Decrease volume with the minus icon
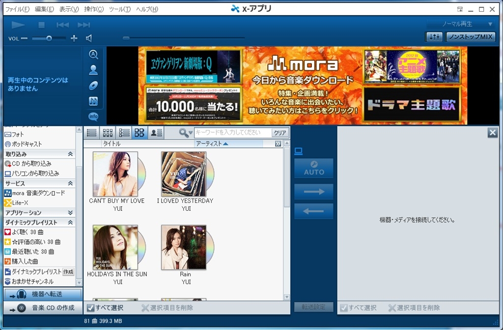Screen dimensions: 503x330 tap(24, 38)
